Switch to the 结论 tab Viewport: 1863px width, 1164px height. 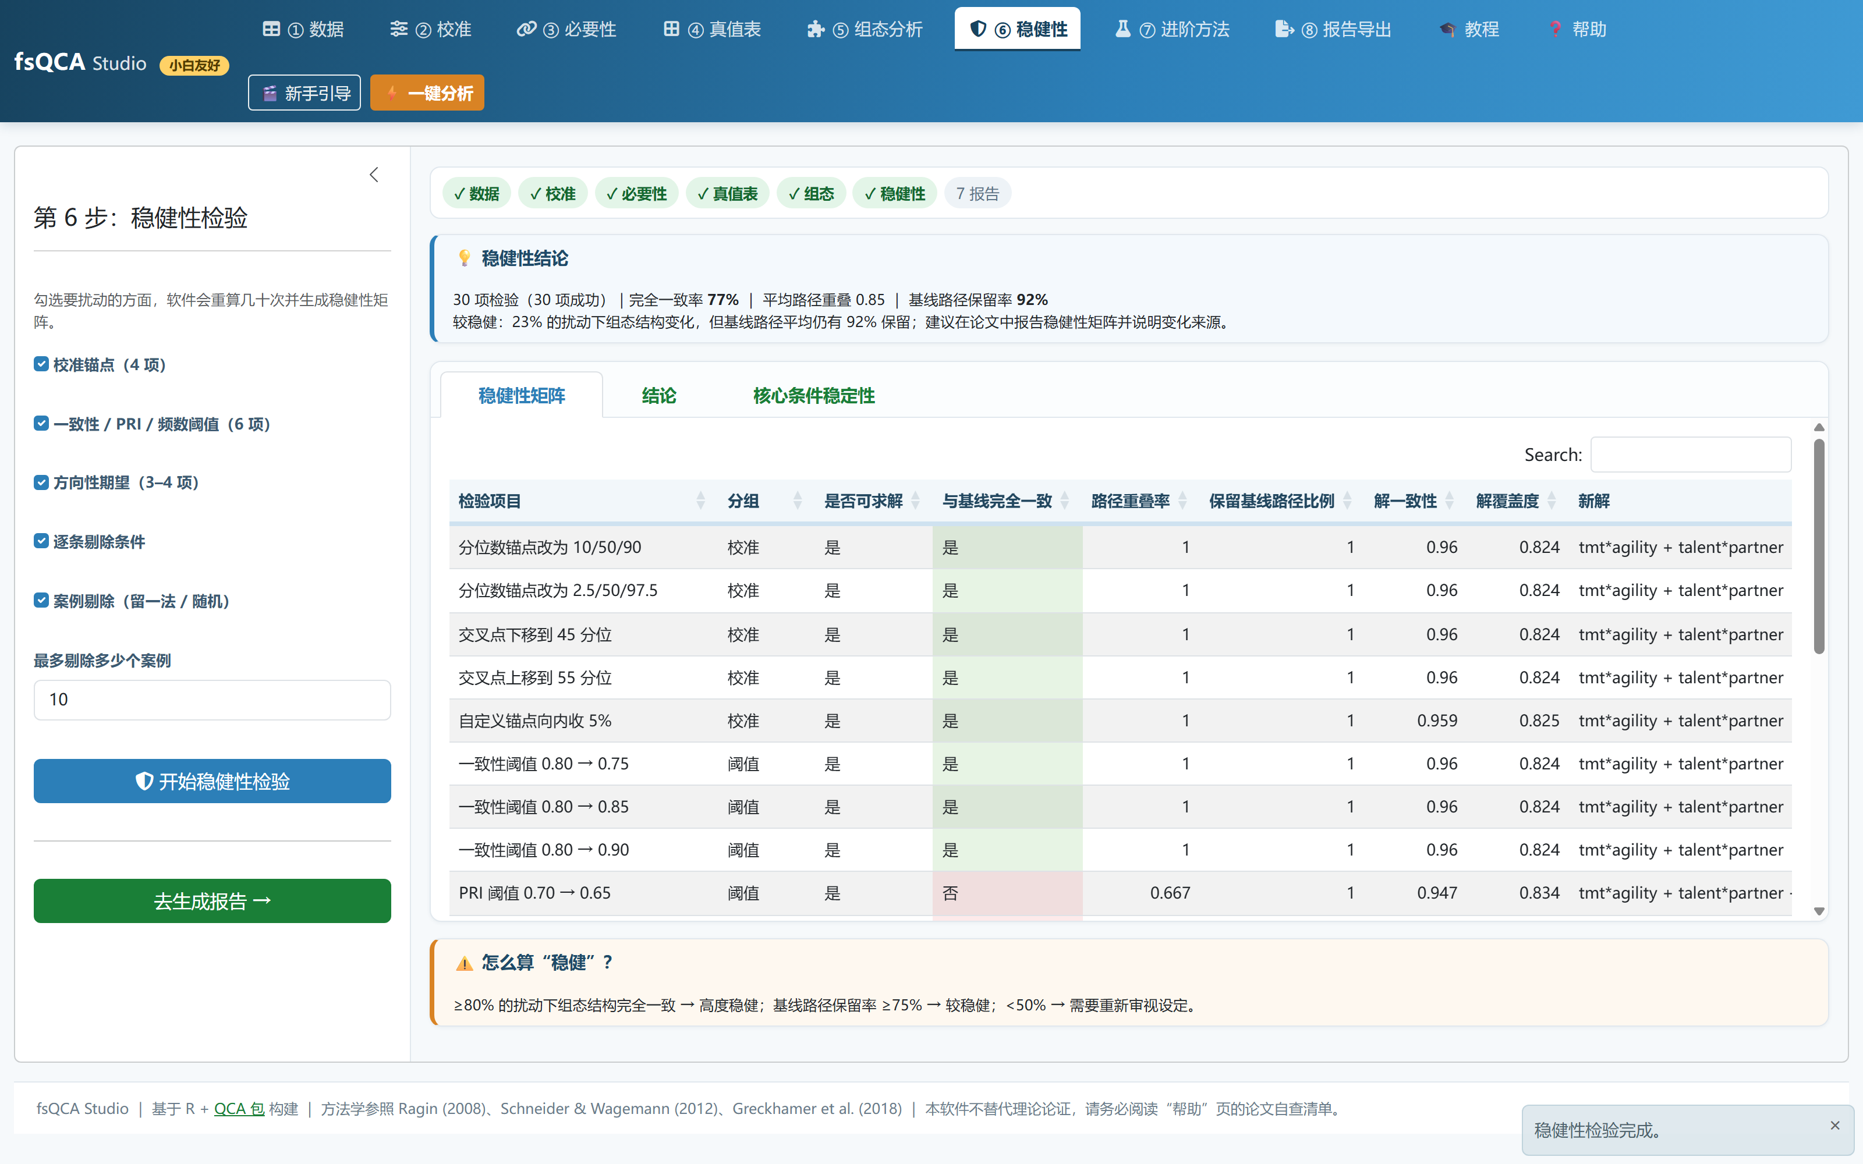659,396
